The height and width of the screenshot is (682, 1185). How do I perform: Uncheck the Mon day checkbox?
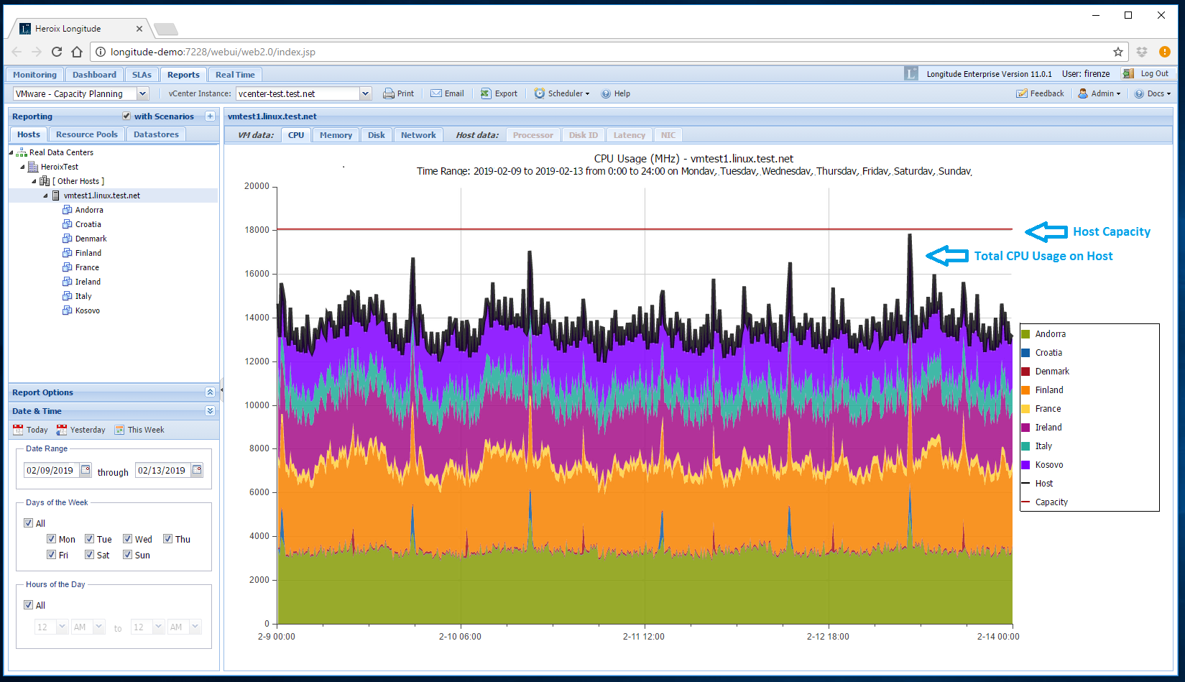point(52,539)
